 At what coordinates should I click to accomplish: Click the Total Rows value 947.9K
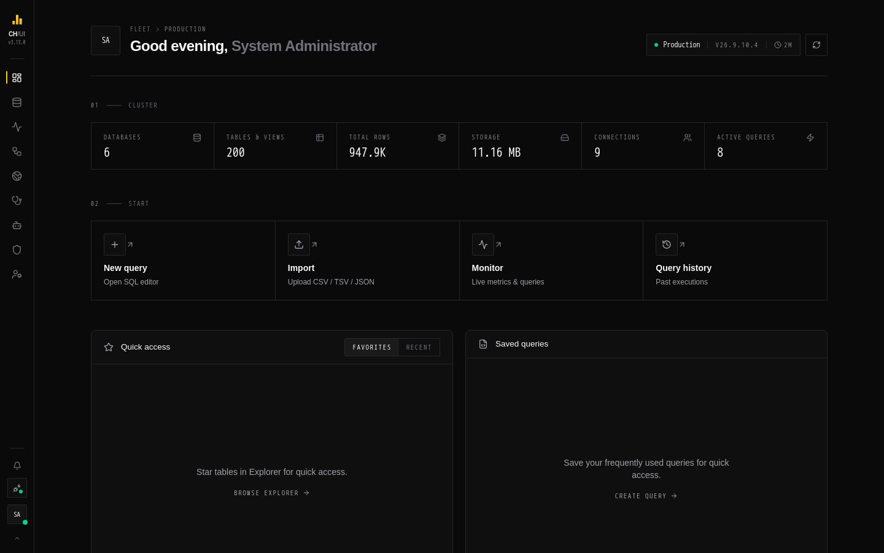368,152
